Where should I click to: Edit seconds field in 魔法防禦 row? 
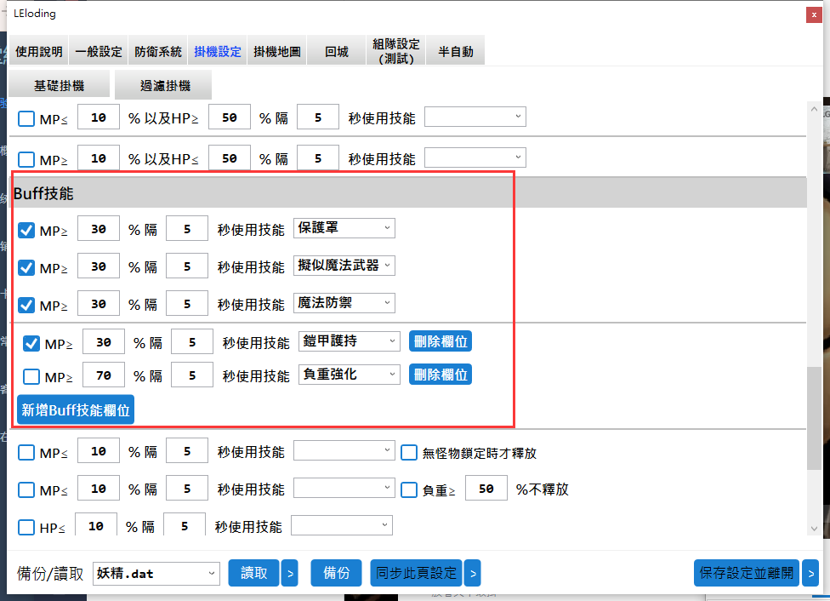(x=187, y=303)
